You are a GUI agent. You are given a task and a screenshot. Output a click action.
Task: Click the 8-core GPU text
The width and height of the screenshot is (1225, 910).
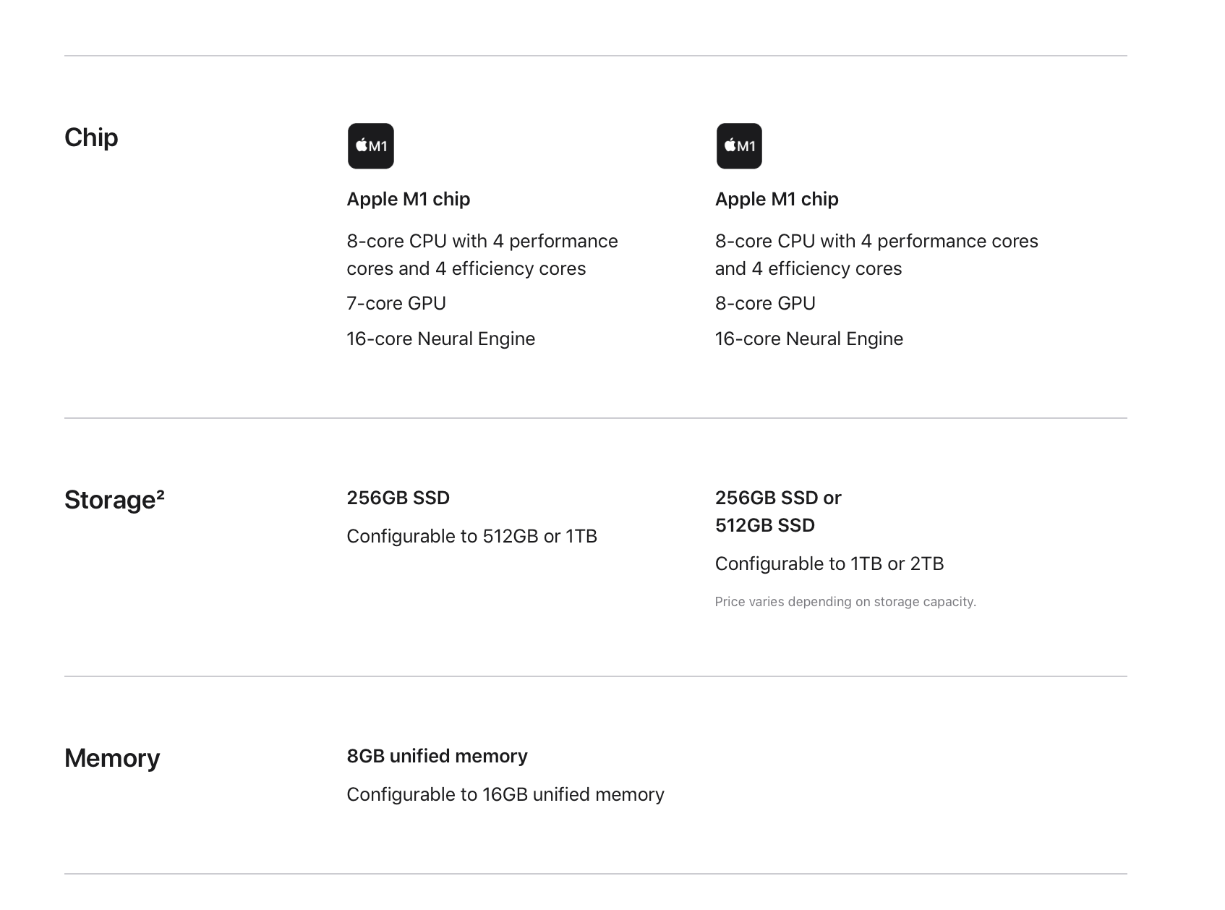tap(764, 303)
